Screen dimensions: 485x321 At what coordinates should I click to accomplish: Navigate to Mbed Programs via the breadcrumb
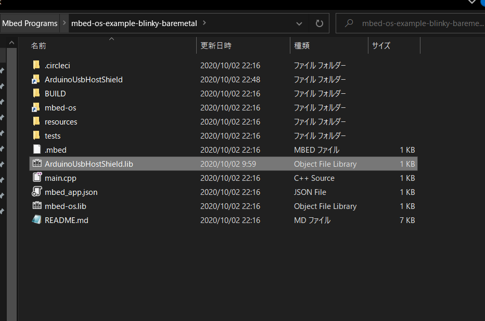[30, 23]
